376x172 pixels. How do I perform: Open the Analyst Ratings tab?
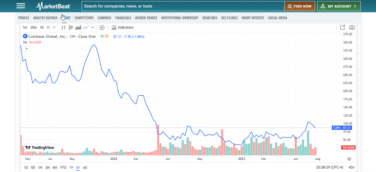pyautogui.click(x=45, y=18)
